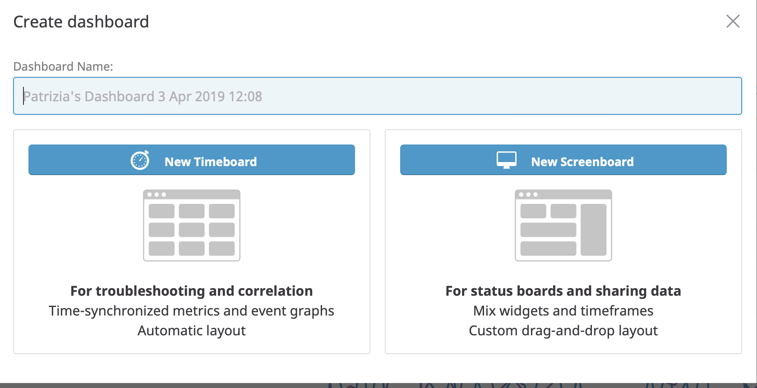Click the "Create dashboard" dialog title
Screen dimensions: 757x388
[x=81, y=22]
